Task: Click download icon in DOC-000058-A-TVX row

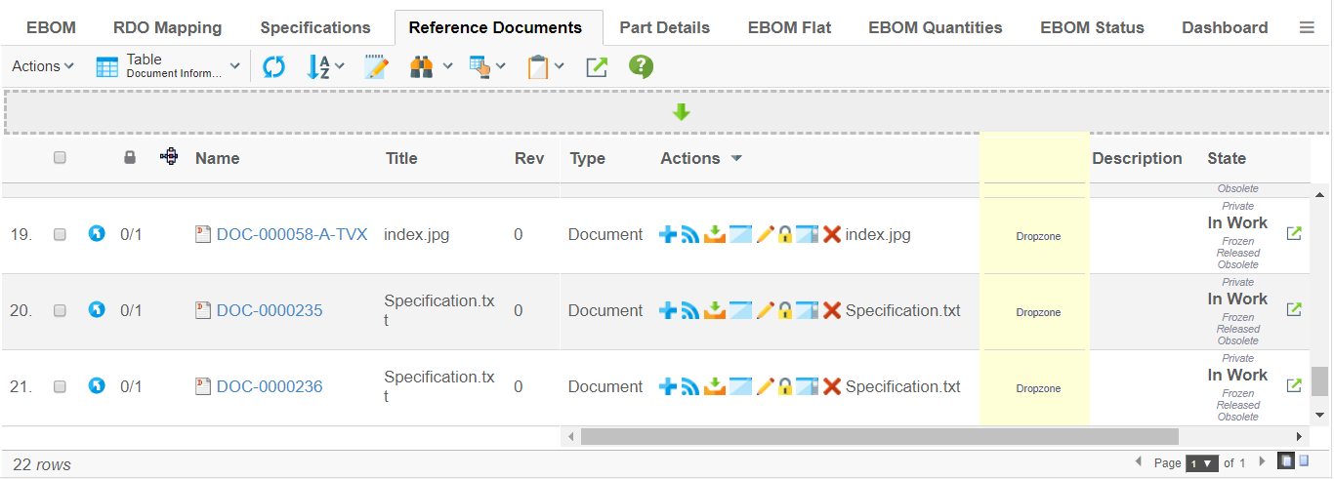Action: pyautogui.click(x=715, y=234)
